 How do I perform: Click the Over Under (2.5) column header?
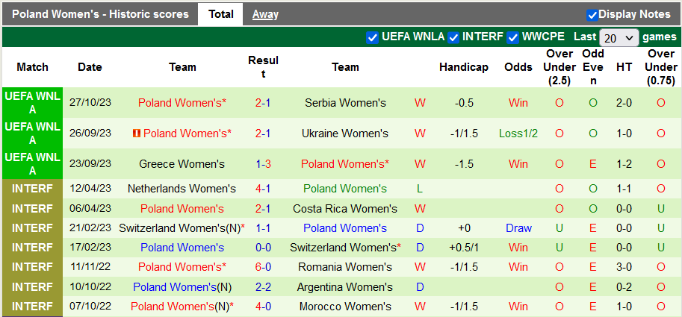559,67
